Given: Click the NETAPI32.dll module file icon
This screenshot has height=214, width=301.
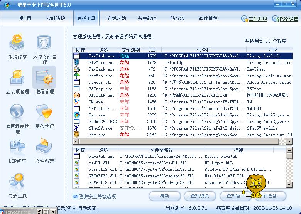Looking at the screenshot, I should pos(77,176).
